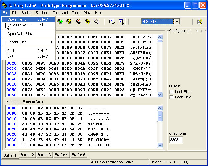Screen dimensions: 208x166
Task: Click Eeprom data scrollbar up arrow
Action: pos(160,108)
